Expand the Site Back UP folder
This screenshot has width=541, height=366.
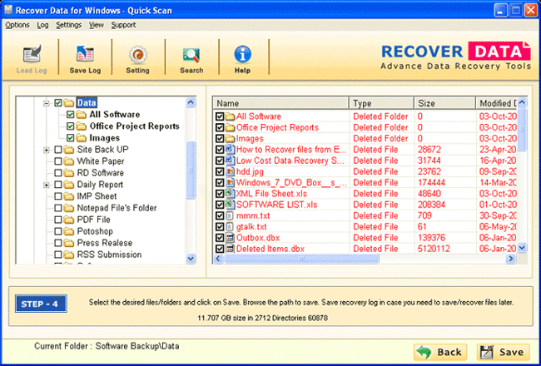[47, 150]
